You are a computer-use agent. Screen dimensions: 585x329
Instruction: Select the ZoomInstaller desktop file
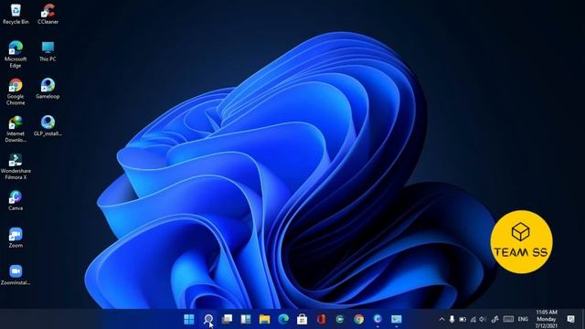point(16,275)
